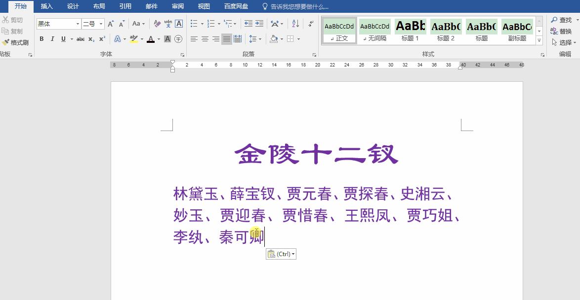Click the Sort icon in Paragraph group

(296, 23)
